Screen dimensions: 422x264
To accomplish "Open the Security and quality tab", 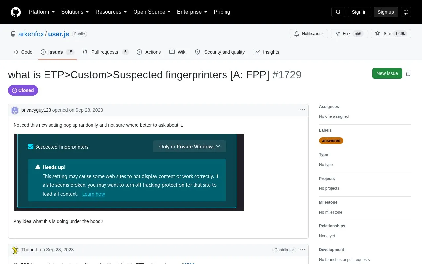I will 220,52.
